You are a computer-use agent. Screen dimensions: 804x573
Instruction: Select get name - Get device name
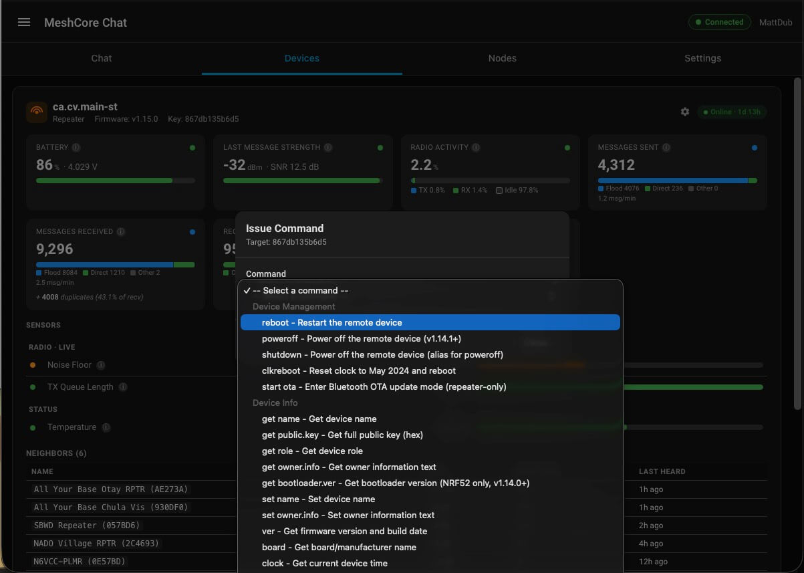(x=430, y=419)
